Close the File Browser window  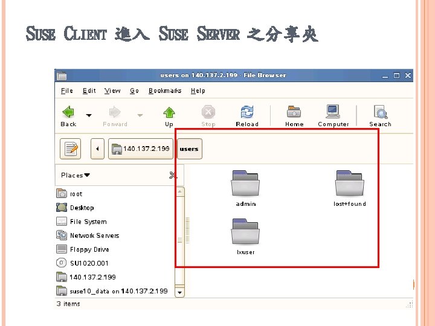click(x=408, y=75)
